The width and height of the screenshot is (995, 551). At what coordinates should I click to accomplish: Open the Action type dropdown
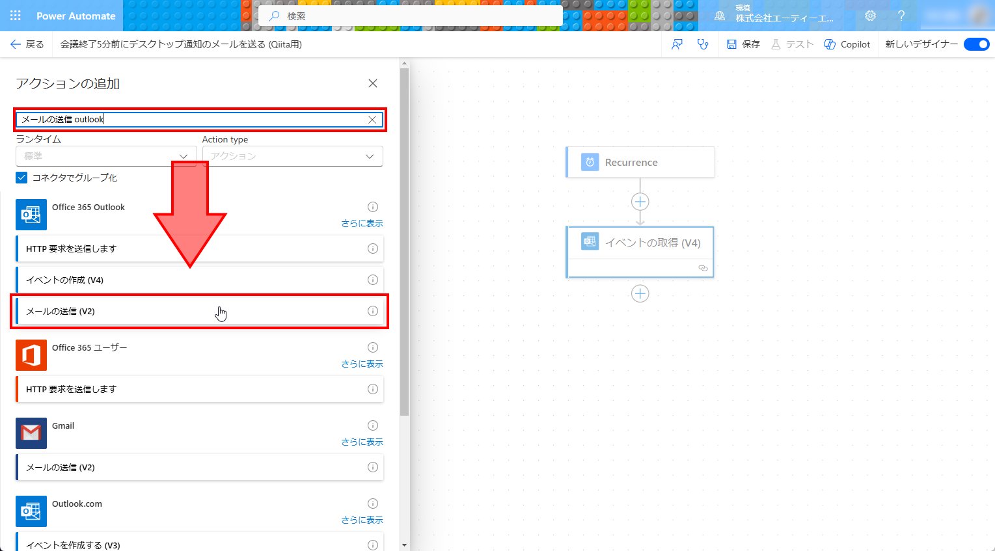coord(292,156)
